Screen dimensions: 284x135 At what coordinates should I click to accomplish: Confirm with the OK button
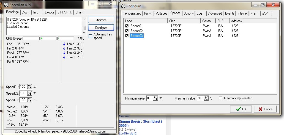coord(241,109)
